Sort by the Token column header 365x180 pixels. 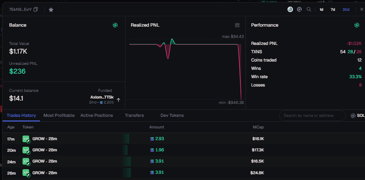pyautogui.click(x=28, y=127)
